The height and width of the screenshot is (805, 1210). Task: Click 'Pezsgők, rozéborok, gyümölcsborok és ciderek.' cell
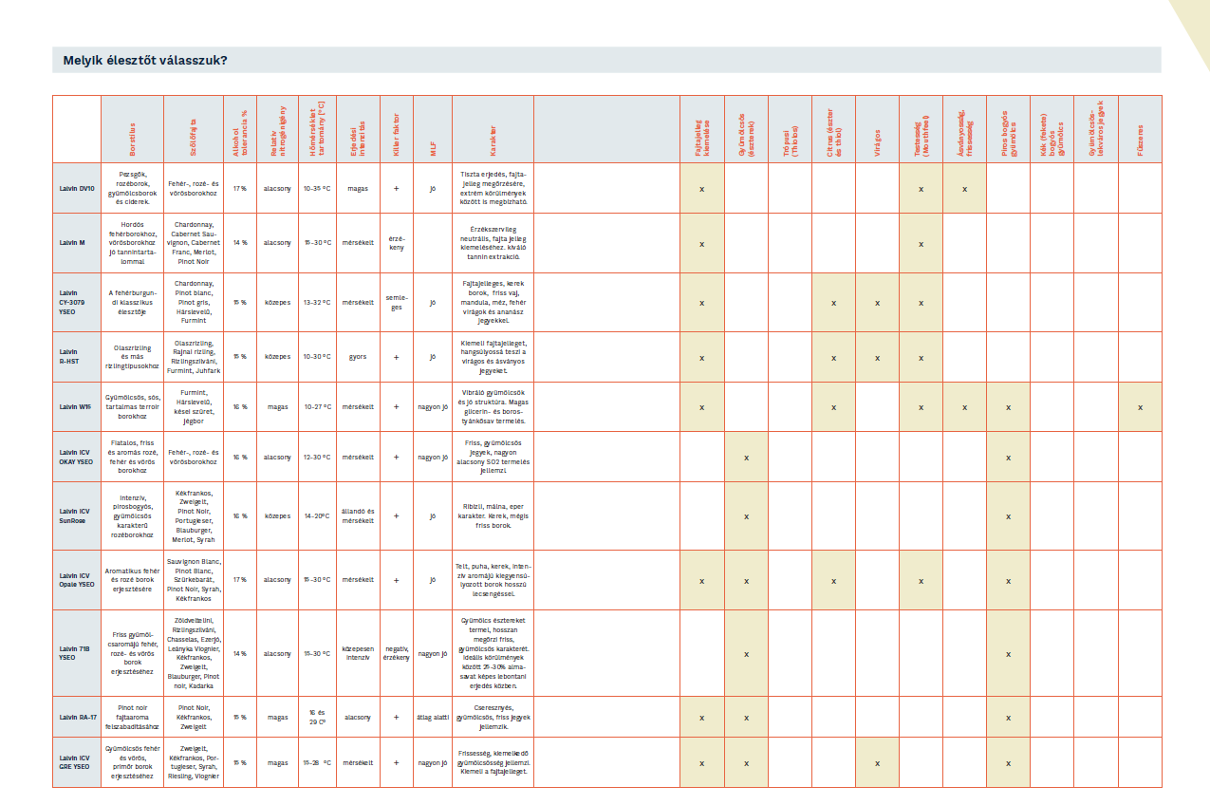click(133, 188)
